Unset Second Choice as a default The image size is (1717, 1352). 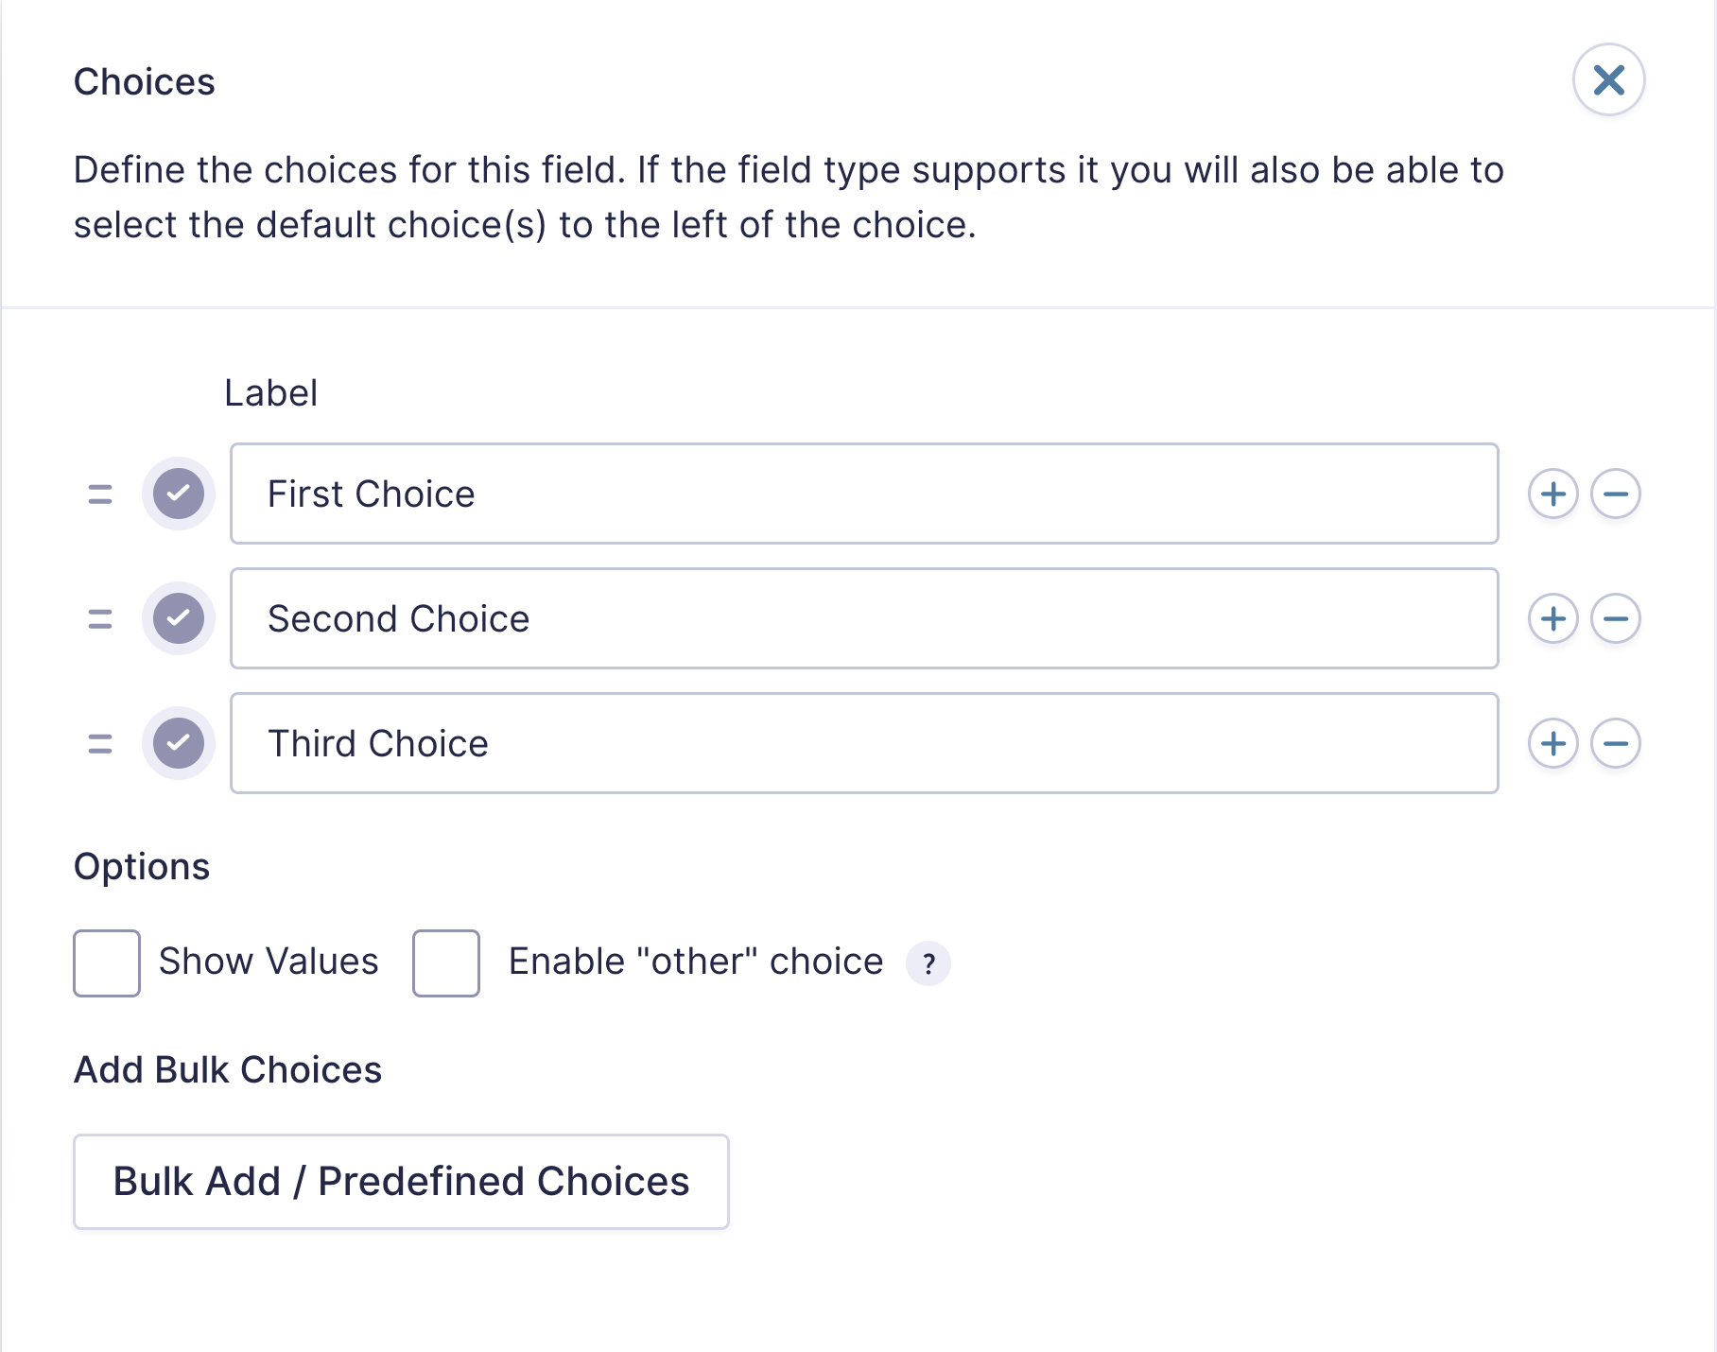(178, 618)
